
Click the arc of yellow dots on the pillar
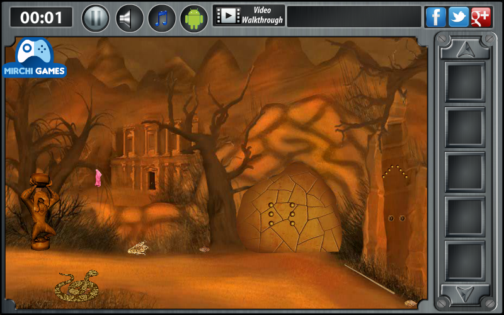point(395,171)
